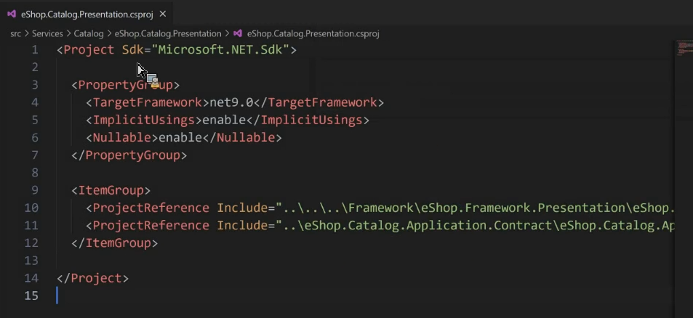Select the eShop.Catalog.Presentation.csproj editor tab
Screen dimensions: 693x318
87,14
